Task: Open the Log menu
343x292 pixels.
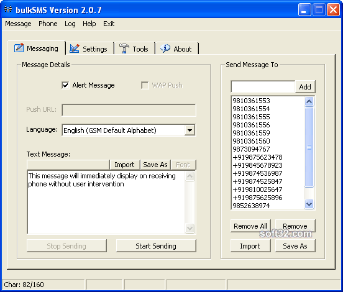Action: (x=70, y=24)
